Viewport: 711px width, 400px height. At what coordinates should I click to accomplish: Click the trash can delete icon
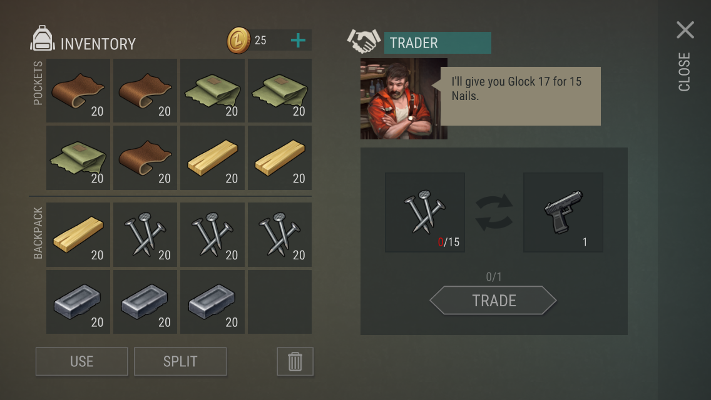[x=295, y=361]
